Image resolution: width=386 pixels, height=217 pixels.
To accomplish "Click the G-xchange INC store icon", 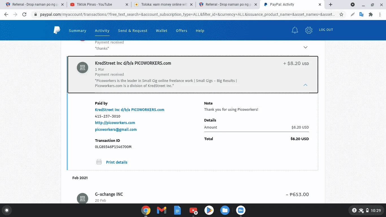I will pyautogui.click(x=83, y=198).
